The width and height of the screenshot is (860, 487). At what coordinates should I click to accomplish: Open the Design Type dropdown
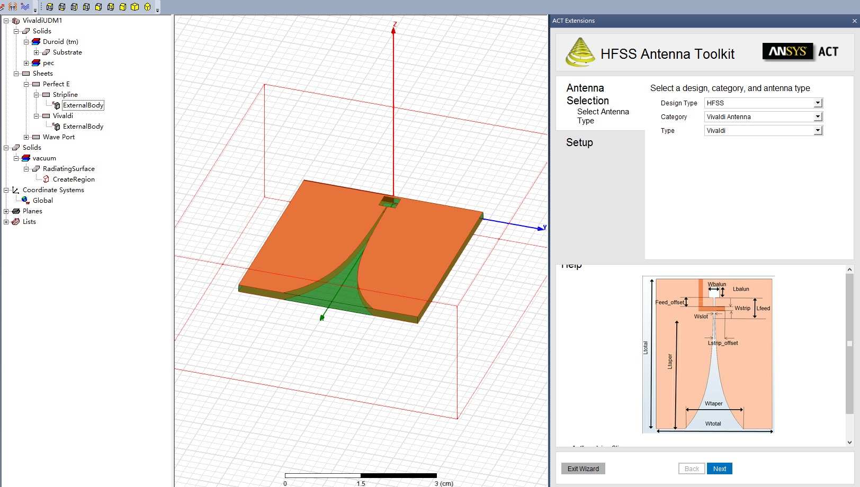(818, 103)
